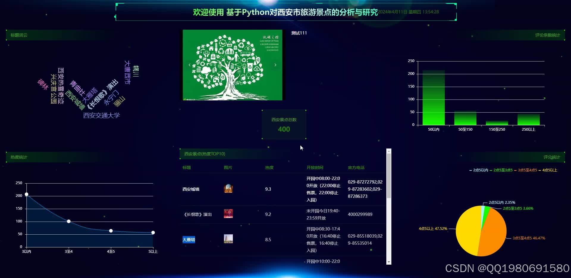571x278 pixels.
Task: Click "《长恨歌》演出" in the word cloud
Action: click(x=103, y=94)
